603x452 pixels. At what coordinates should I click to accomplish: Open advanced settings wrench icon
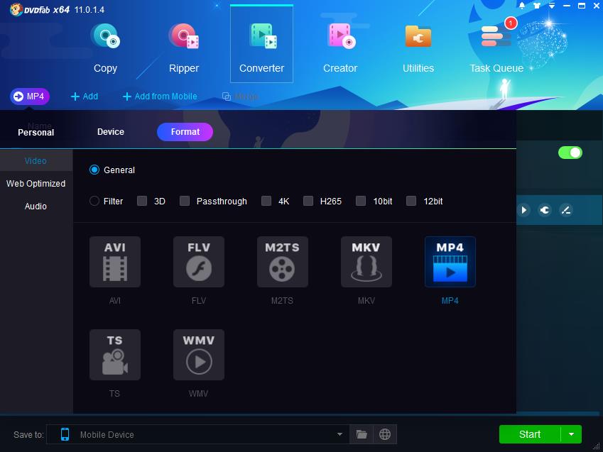coord(545,210)
